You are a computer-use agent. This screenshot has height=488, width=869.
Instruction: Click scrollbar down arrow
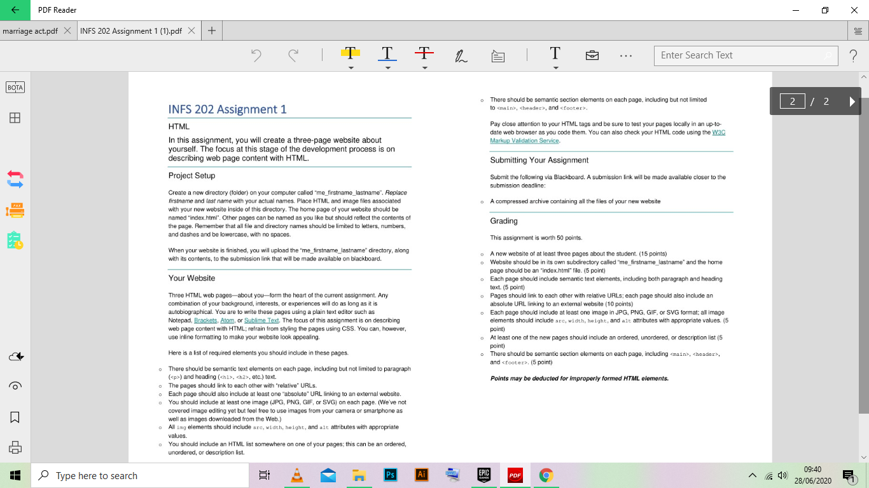coord(863,457)
